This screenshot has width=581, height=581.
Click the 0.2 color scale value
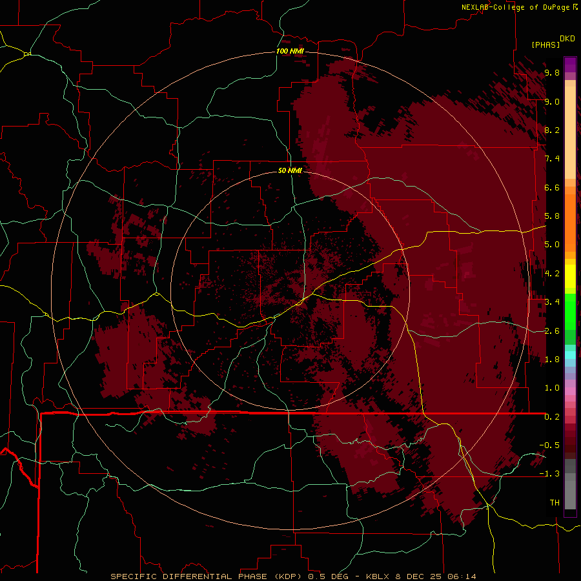552,417
